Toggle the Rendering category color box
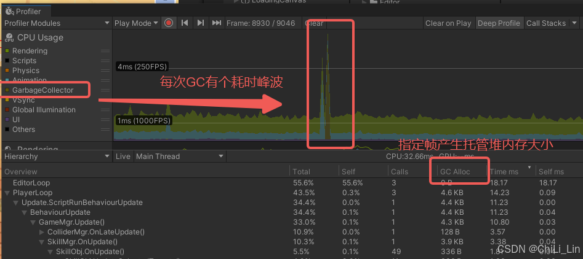This screenshot has width=583, height=259. point(7,51)
